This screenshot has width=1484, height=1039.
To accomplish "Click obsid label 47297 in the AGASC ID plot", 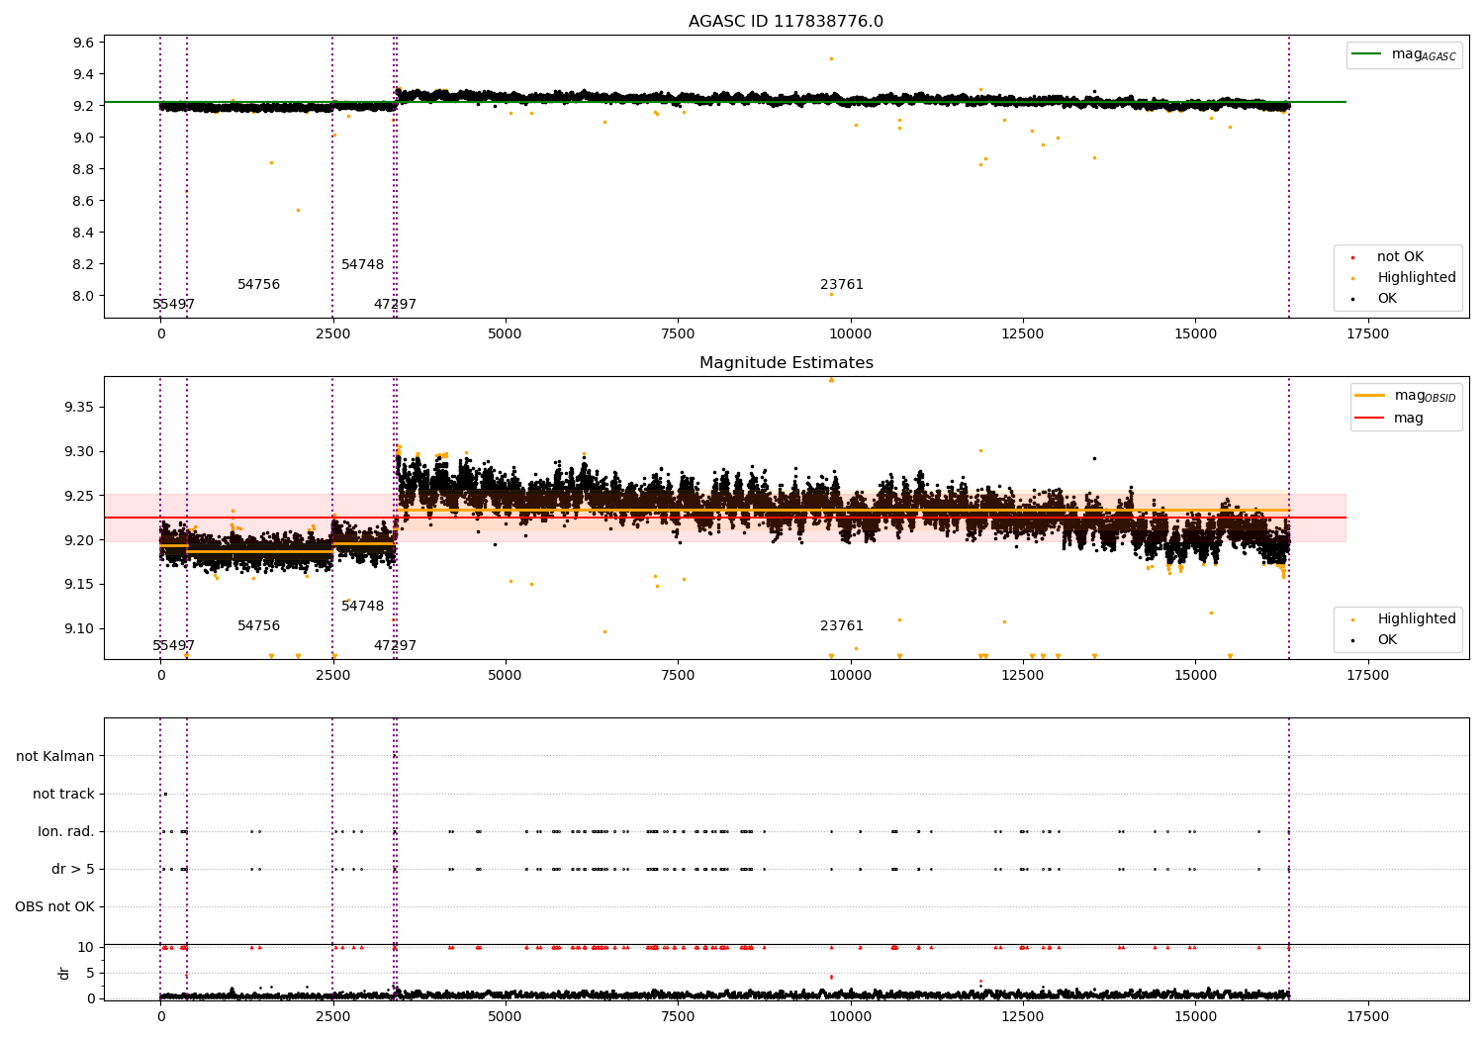I will point(395,305).
